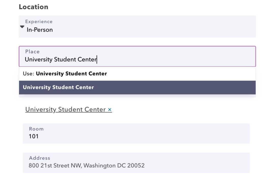Image resolution: width=274 pixels, height=182 pixels.
Task: Click the Location heading
Action: [34, 7]
